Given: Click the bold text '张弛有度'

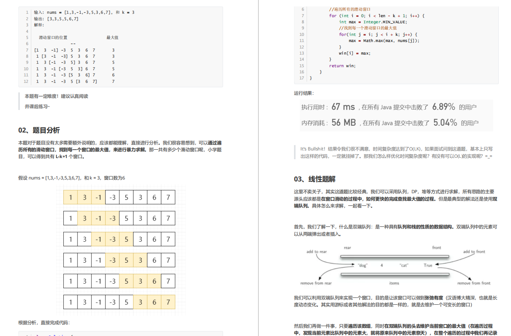Looking at the screenshot, I should (434, 298).
